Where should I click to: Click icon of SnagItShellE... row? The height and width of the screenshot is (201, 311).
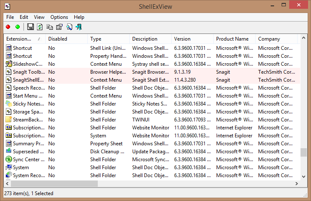(9, 80)
